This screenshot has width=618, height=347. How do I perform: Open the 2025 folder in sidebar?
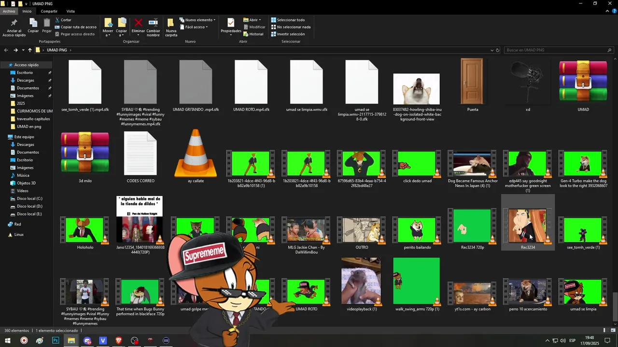pyautogui.click(x=21, y=104)
